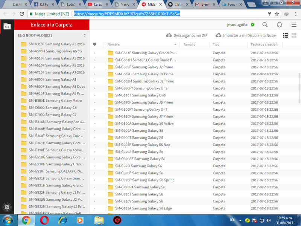Click the file list vertical scrollbar
The height and width of the screenshot is (226, 301).
point(299,88)
